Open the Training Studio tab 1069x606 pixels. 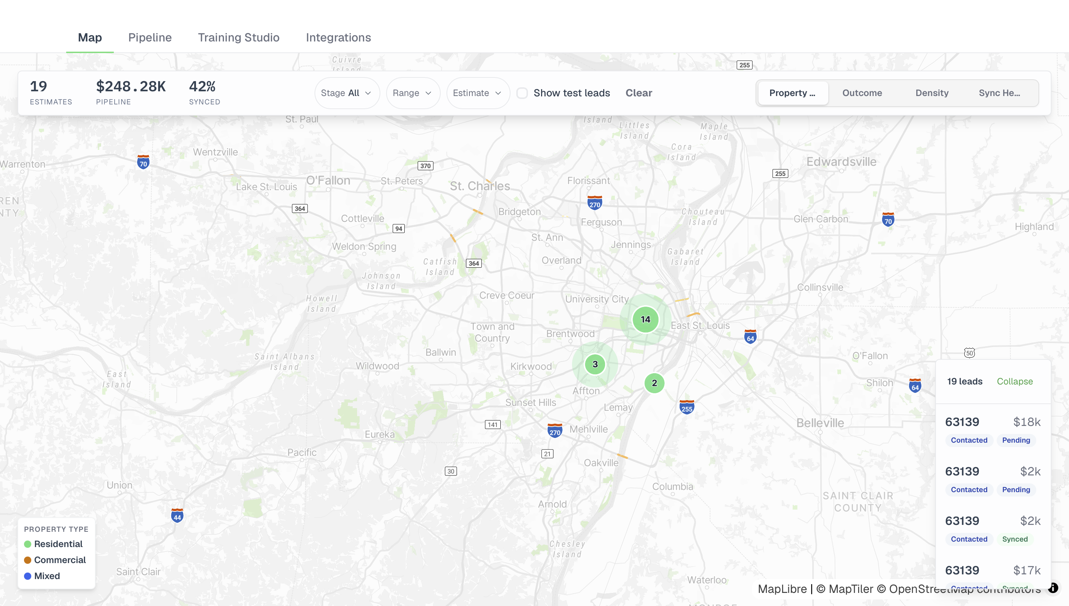pyautogui.click(x=239, y=37)
